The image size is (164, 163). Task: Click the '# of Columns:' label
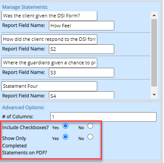18,116
